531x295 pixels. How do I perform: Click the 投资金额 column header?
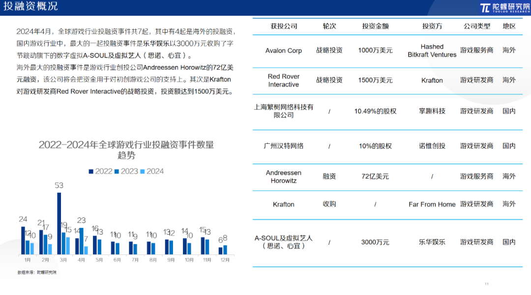(375, 27)
